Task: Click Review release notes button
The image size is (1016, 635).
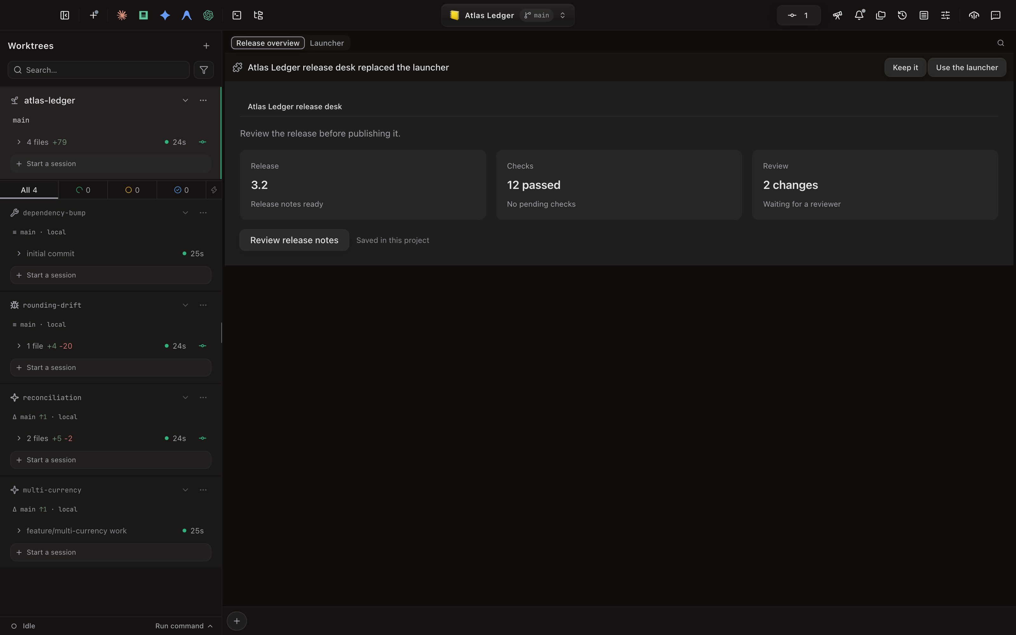Action: pyautogui.click(x=294, y=240)
